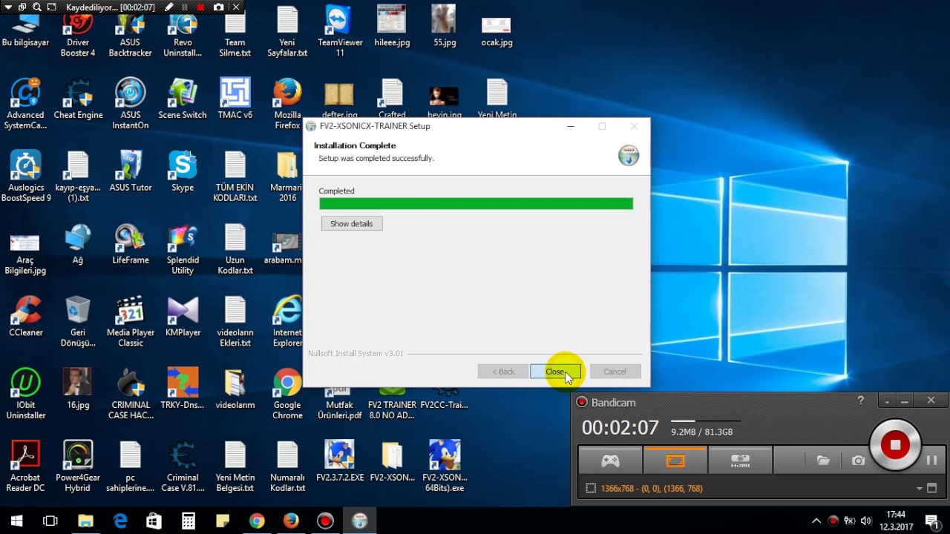The width and height of the screenshot is (950, 534).
Task: Open Calculator from taskbar
Action: [x=188, y=521]
